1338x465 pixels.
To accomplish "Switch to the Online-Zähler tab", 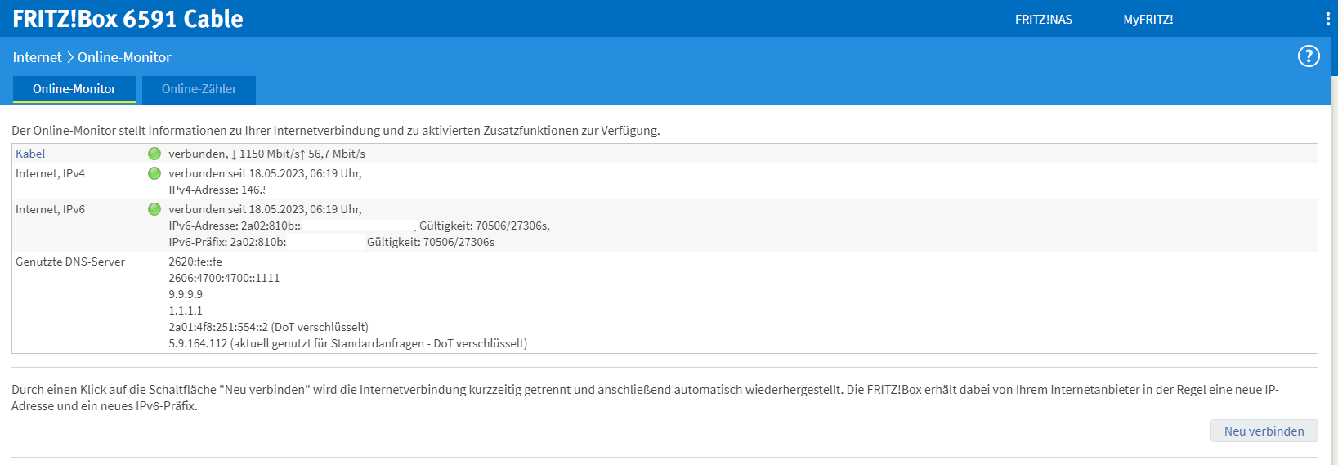I will click(199, 89).
